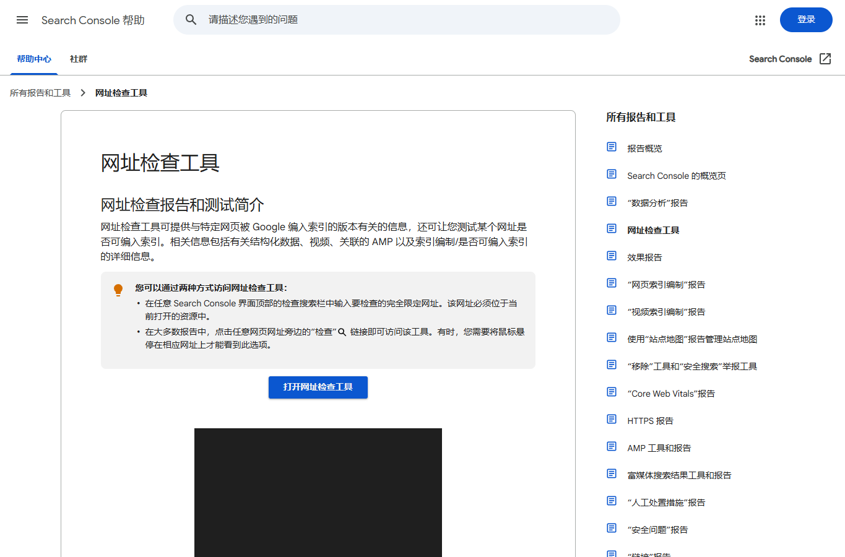
Task: Open the hamburger main menu
Action: pyautogui.click(x=22, y=20)
